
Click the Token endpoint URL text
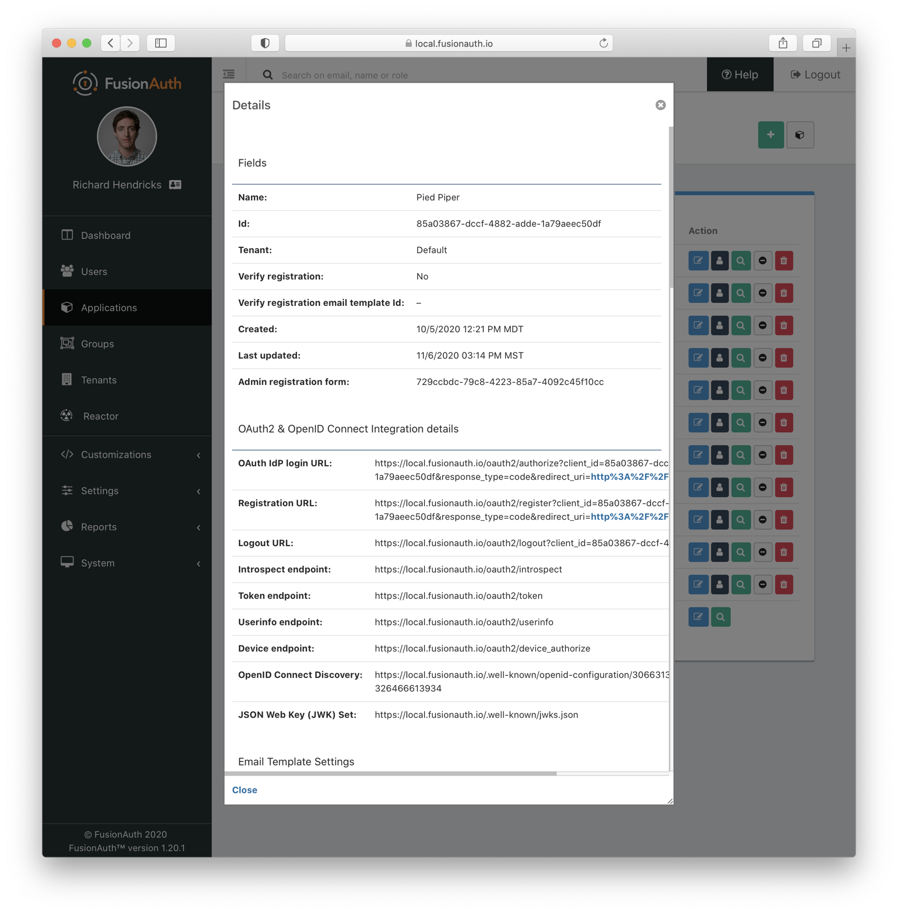pos(459,595)
